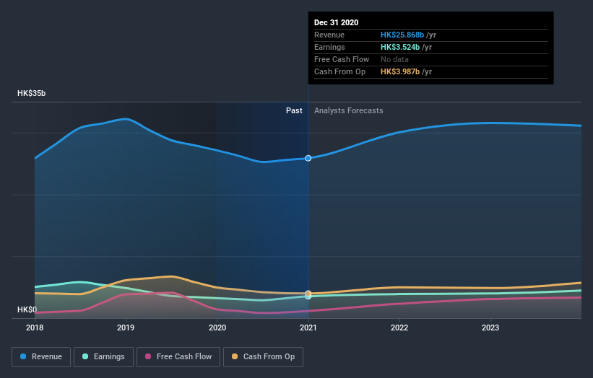Screen dimensions: 593x378
Task: Click the Earnings row label in tooltip
Action: click(x=329, y=47)
